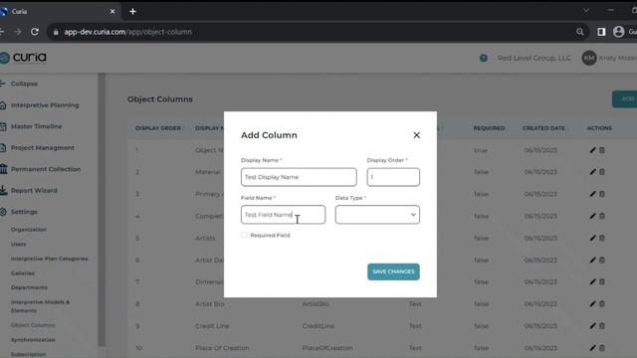Screen dimensions: 637x358
Task: Edit the Credit Line column
Action: coord(593,325)
